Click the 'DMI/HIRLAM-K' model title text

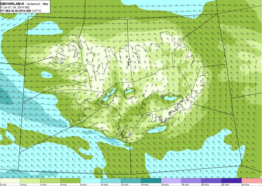pos(13,4)
